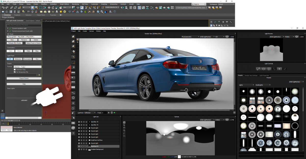Screen dimensions: 306x159
Task: Open the Create tab in command panel
Action: pyautogui.click(x=211, y=22)
